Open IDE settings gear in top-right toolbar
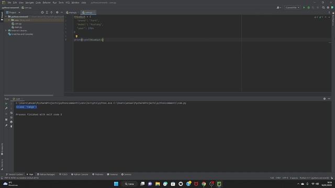Image resolution: width=335 pixels, height=188 pixels. pos(328,7)
